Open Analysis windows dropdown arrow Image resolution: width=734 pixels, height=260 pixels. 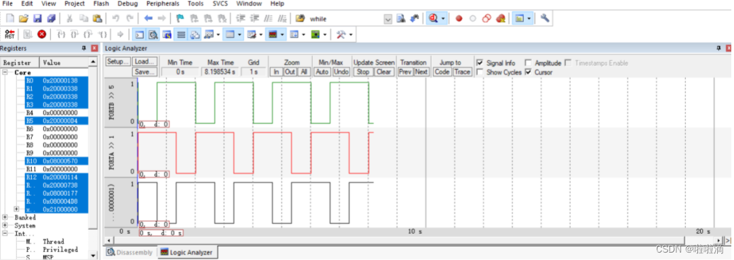(x=282, y=34)
